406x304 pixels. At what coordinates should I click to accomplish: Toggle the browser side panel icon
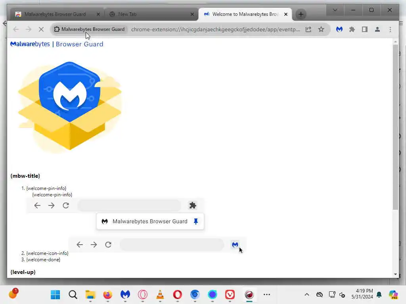pos(365,29)
